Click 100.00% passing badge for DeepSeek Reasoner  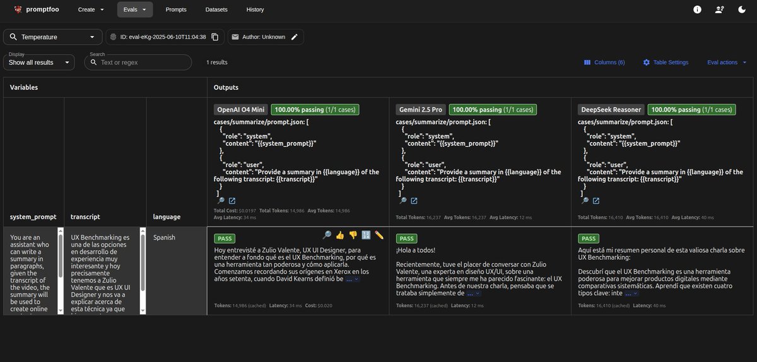click(x=691, y=109)
